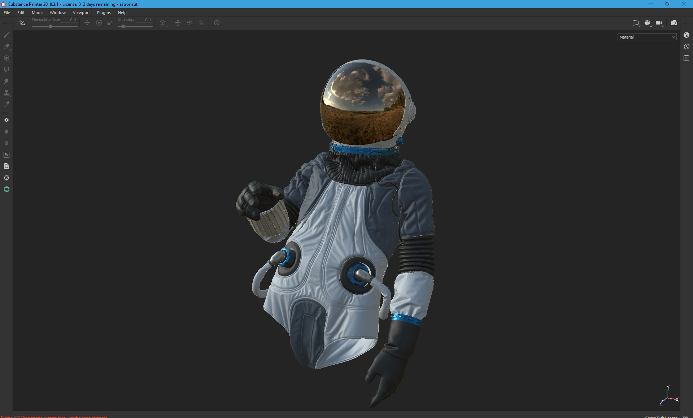Export to Photoshop with the Ps icon
The image size is (693, 418).
(x=6, y=155)
